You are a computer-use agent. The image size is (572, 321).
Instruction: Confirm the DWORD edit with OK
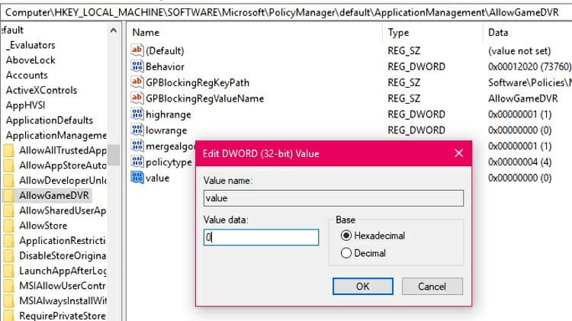click(x=362, y=287)
